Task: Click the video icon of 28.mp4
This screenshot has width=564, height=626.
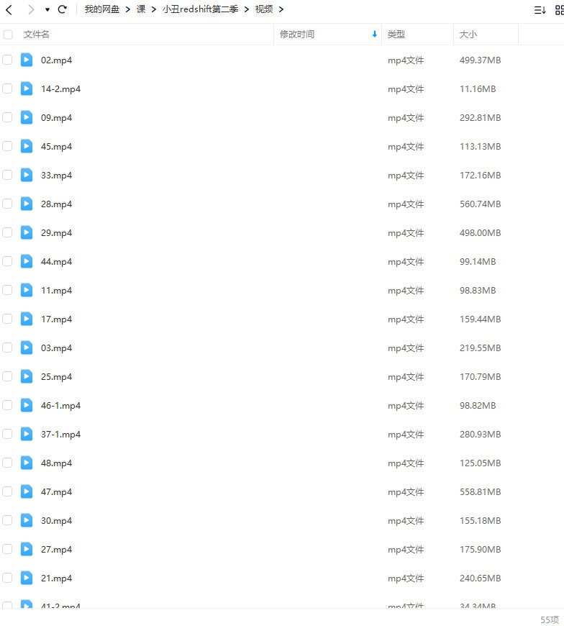Action: pos(27,204)
